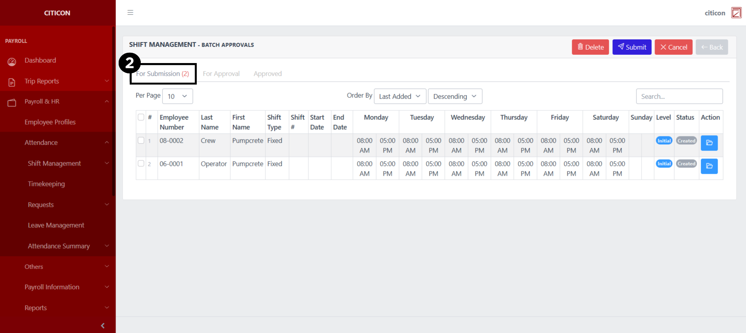Click into the Search field
The image size is (746, 333).
(x=679, y=96)
